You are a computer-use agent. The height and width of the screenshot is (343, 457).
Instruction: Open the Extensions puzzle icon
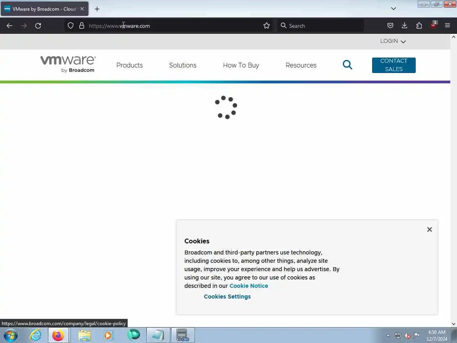pyautogui.click(x=419, y=26)
